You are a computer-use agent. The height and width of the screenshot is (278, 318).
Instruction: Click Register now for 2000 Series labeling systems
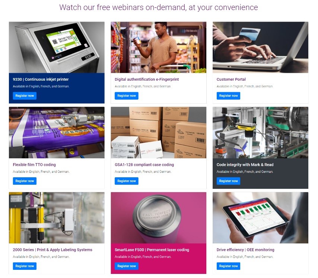pos(25,266)
